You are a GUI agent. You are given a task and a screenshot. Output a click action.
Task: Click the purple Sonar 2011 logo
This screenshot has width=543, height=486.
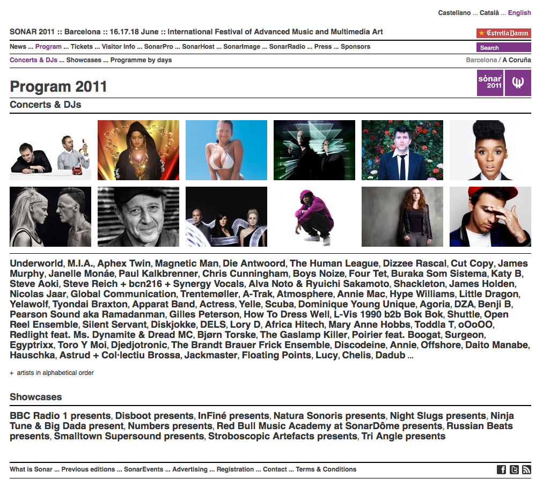point(490,83)
